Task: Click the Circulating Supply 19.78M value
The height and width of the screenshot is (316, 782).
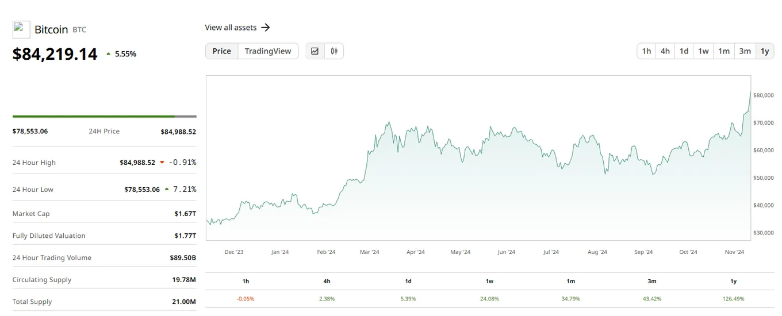Action: tap(183, 280)
